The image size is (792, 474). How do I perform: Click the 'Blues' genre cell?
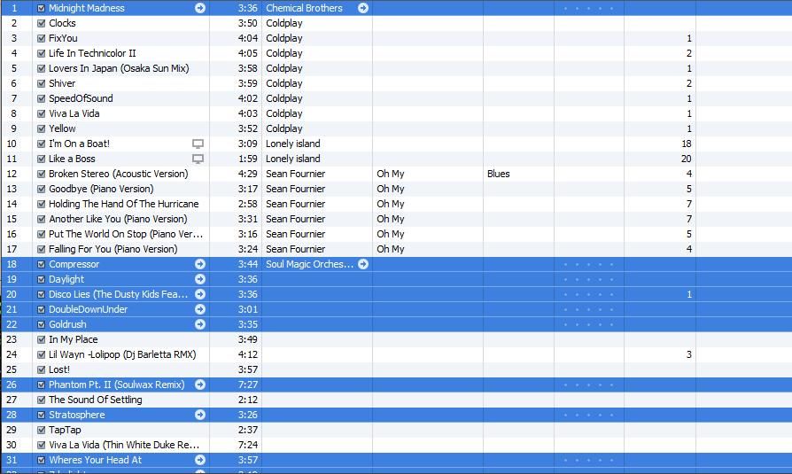[x=499, y=174]
